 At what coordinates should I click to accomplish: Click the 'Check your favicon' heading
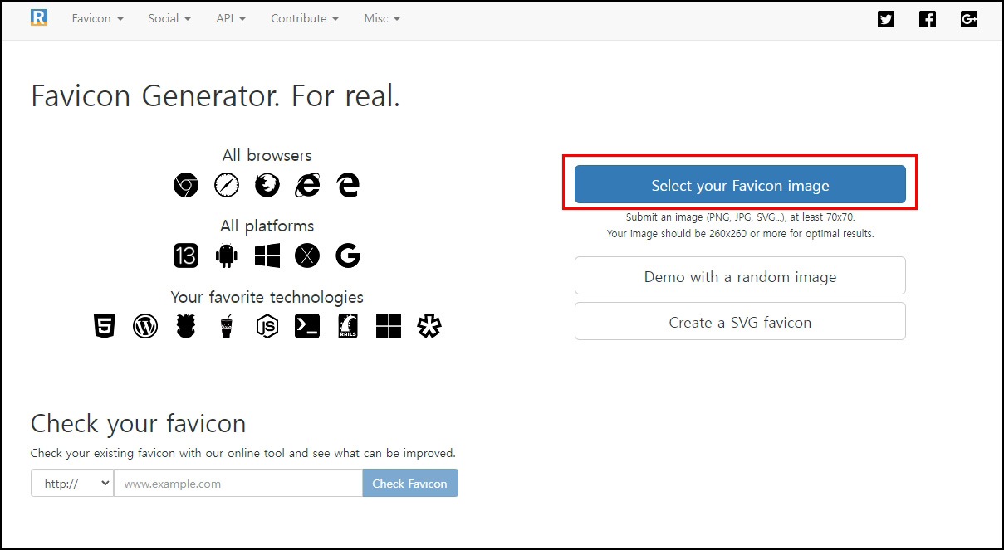tap(139, 424)
